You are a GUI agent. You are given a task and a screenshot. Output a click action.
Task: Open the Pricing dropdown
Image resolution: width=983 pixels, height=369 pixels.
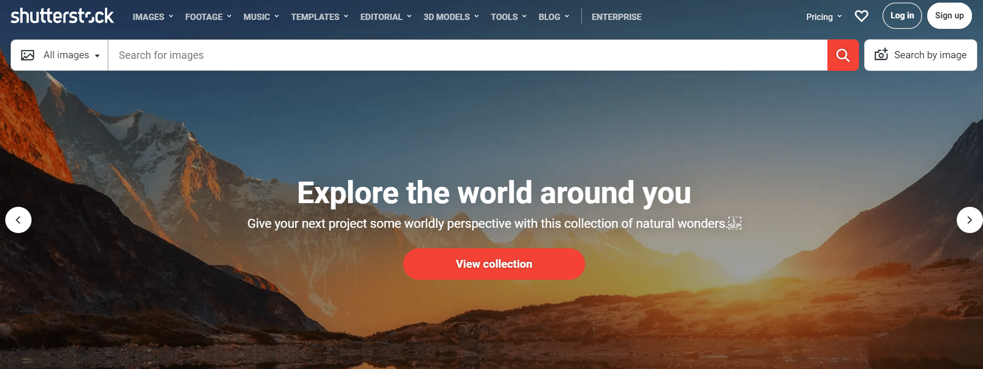pyautogui.click(x=824, y=17)
